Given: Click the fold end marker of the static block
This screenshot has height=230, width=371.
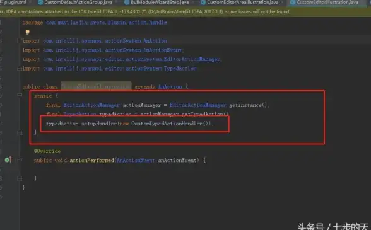Looking at the screenshot, I should coord(20,133).
